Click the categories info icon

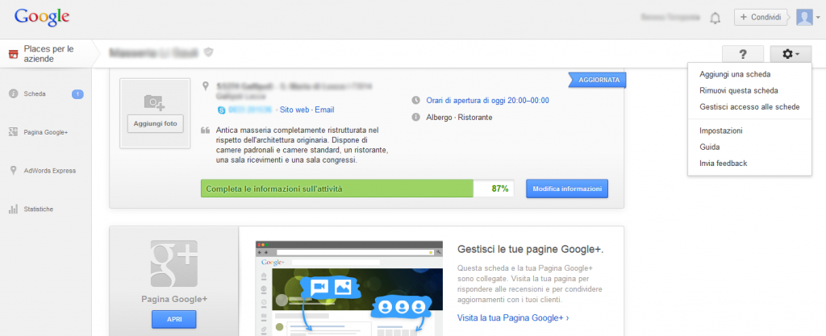pyautogui.click(x=416, y=118)
